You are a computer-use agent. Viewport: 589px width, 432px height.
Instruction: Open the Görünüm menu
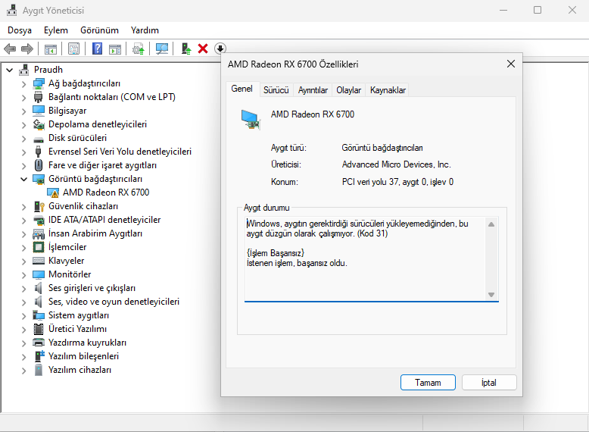(99, 30)
